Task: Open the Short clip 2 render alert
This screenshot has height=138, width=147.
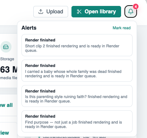Action: 77,45
